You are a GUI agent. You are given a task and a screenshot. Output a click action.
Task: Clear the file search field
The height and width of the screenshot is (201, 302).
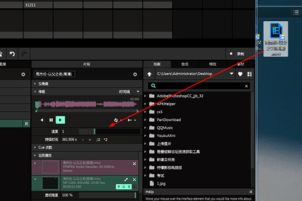tap(246, 86)
